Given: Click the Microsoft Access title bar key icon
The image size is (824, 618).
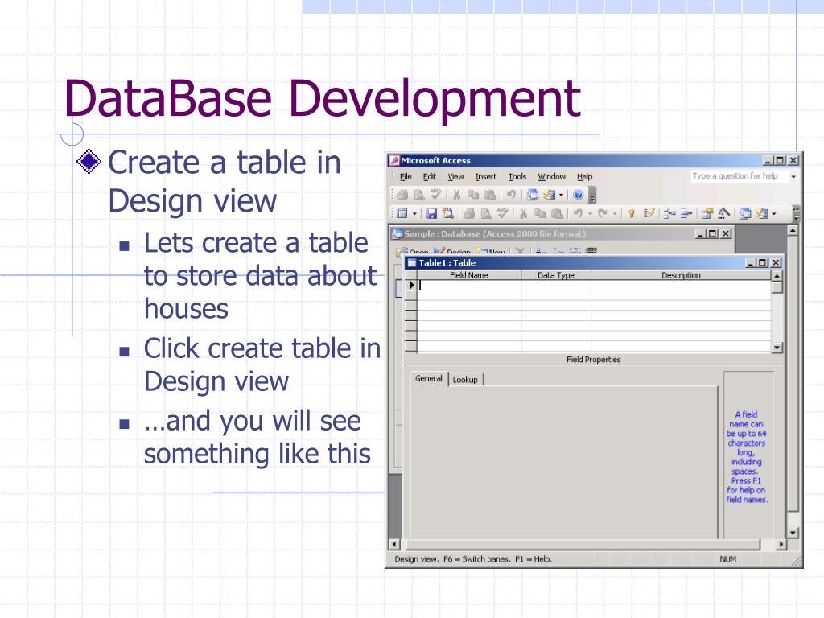Looking at the screenshot, I should tap(394, 160).
